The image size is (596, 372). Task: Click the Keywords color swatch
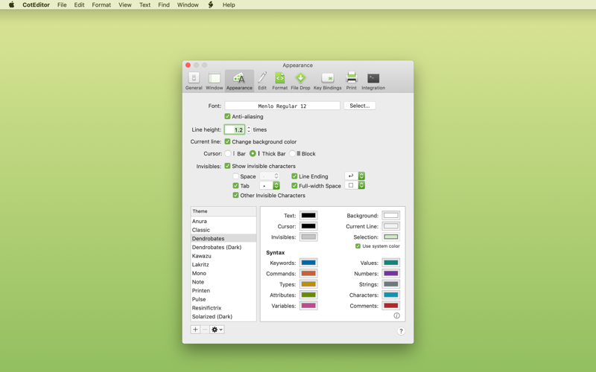pyautogui.click(x=308, y=263)
